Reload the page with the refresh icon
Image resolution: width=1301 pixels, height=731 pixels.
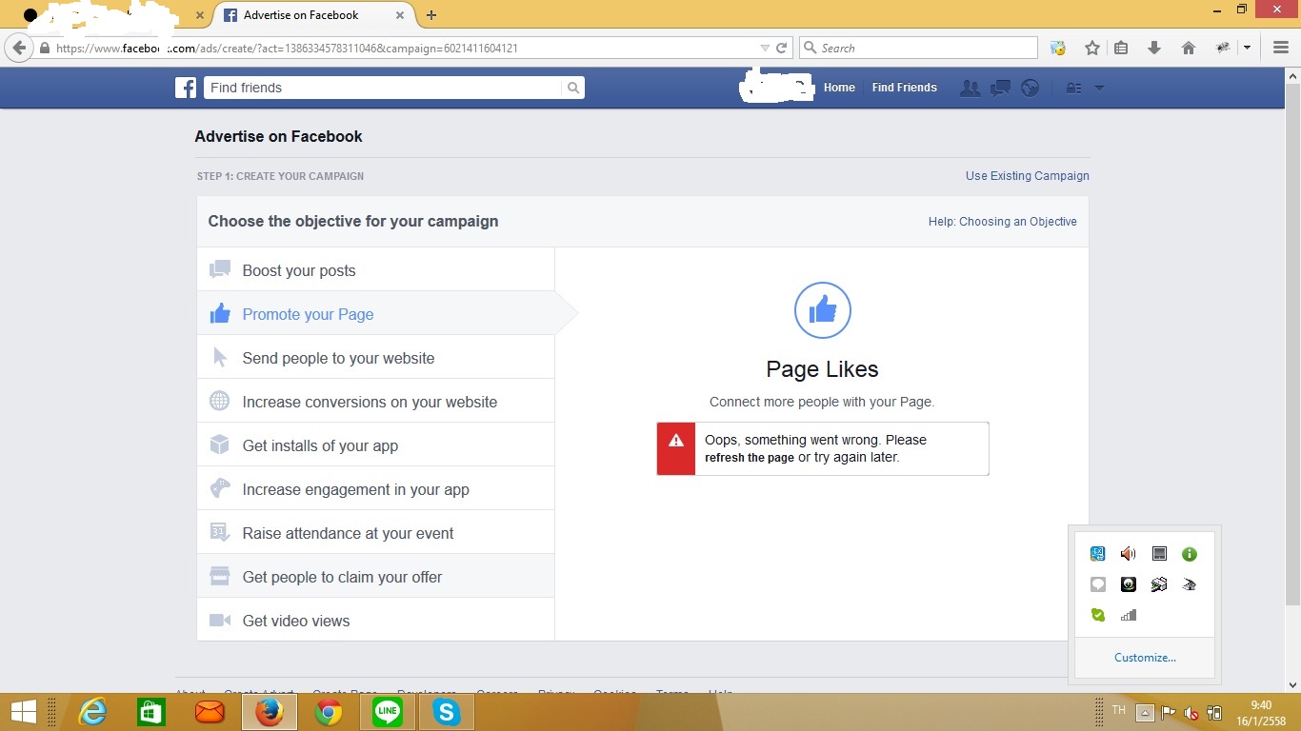point(782,48)
